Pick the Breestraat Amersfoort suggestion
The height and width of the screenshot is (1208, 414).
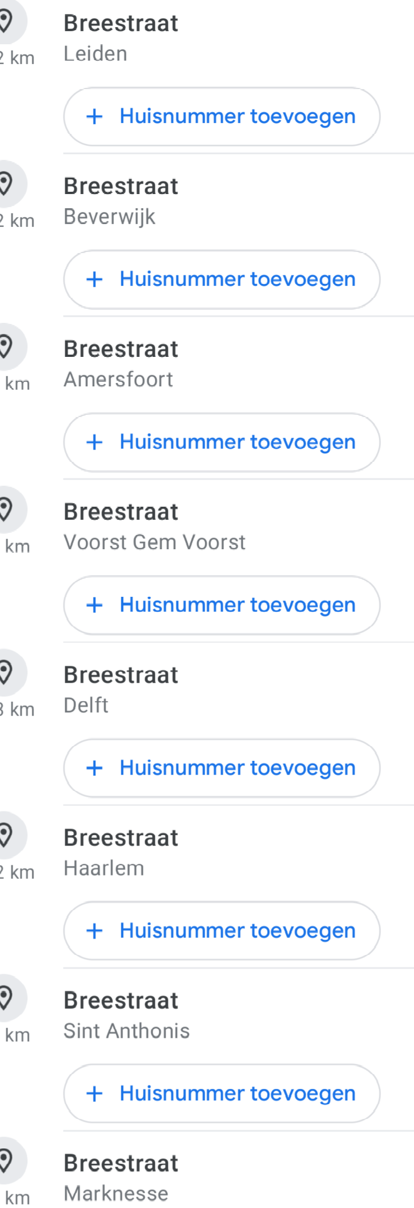point(121,363)
